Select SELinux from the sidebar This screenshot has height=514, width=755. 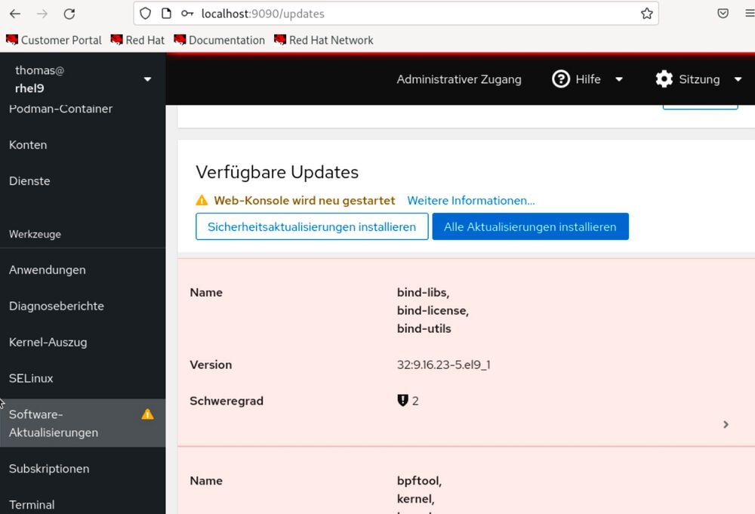point(30,378)
